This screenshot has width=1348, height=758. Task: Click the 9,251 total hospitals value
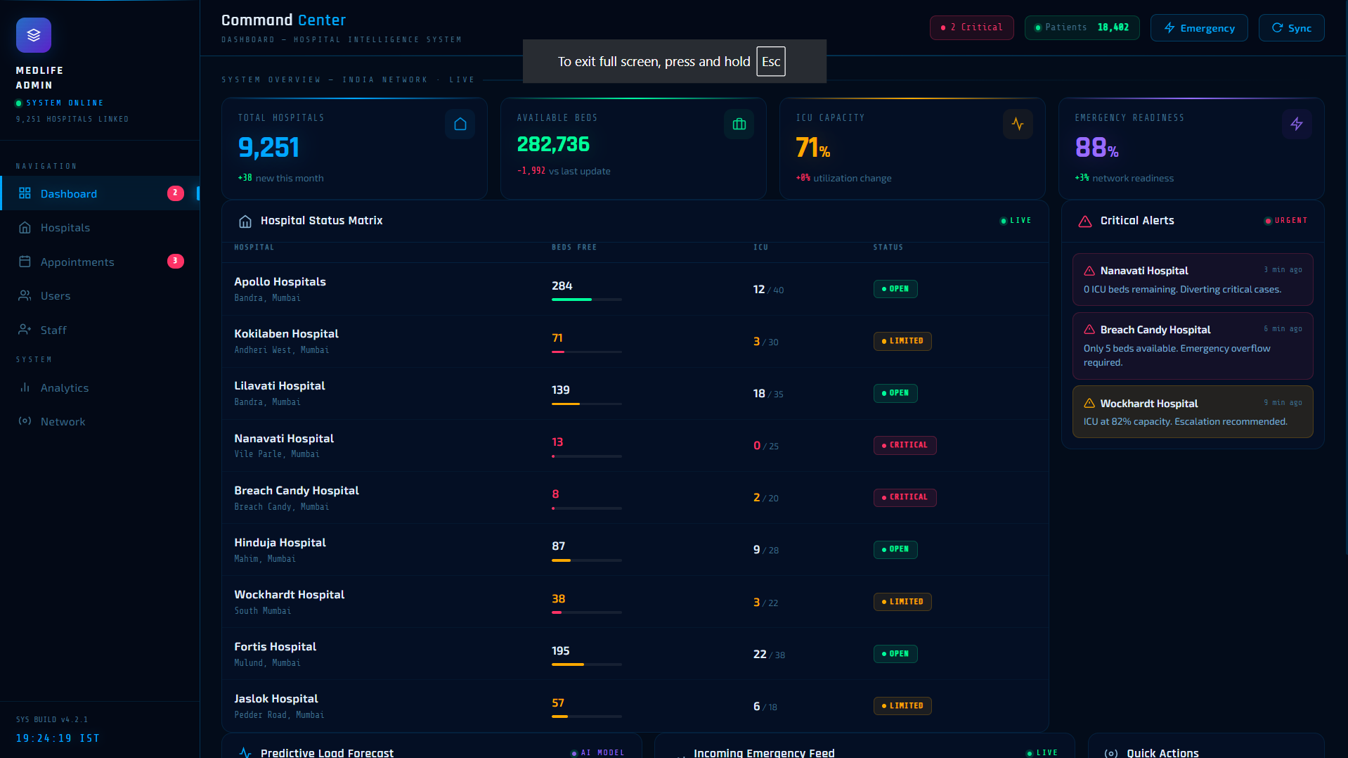(x=268, y=148)
